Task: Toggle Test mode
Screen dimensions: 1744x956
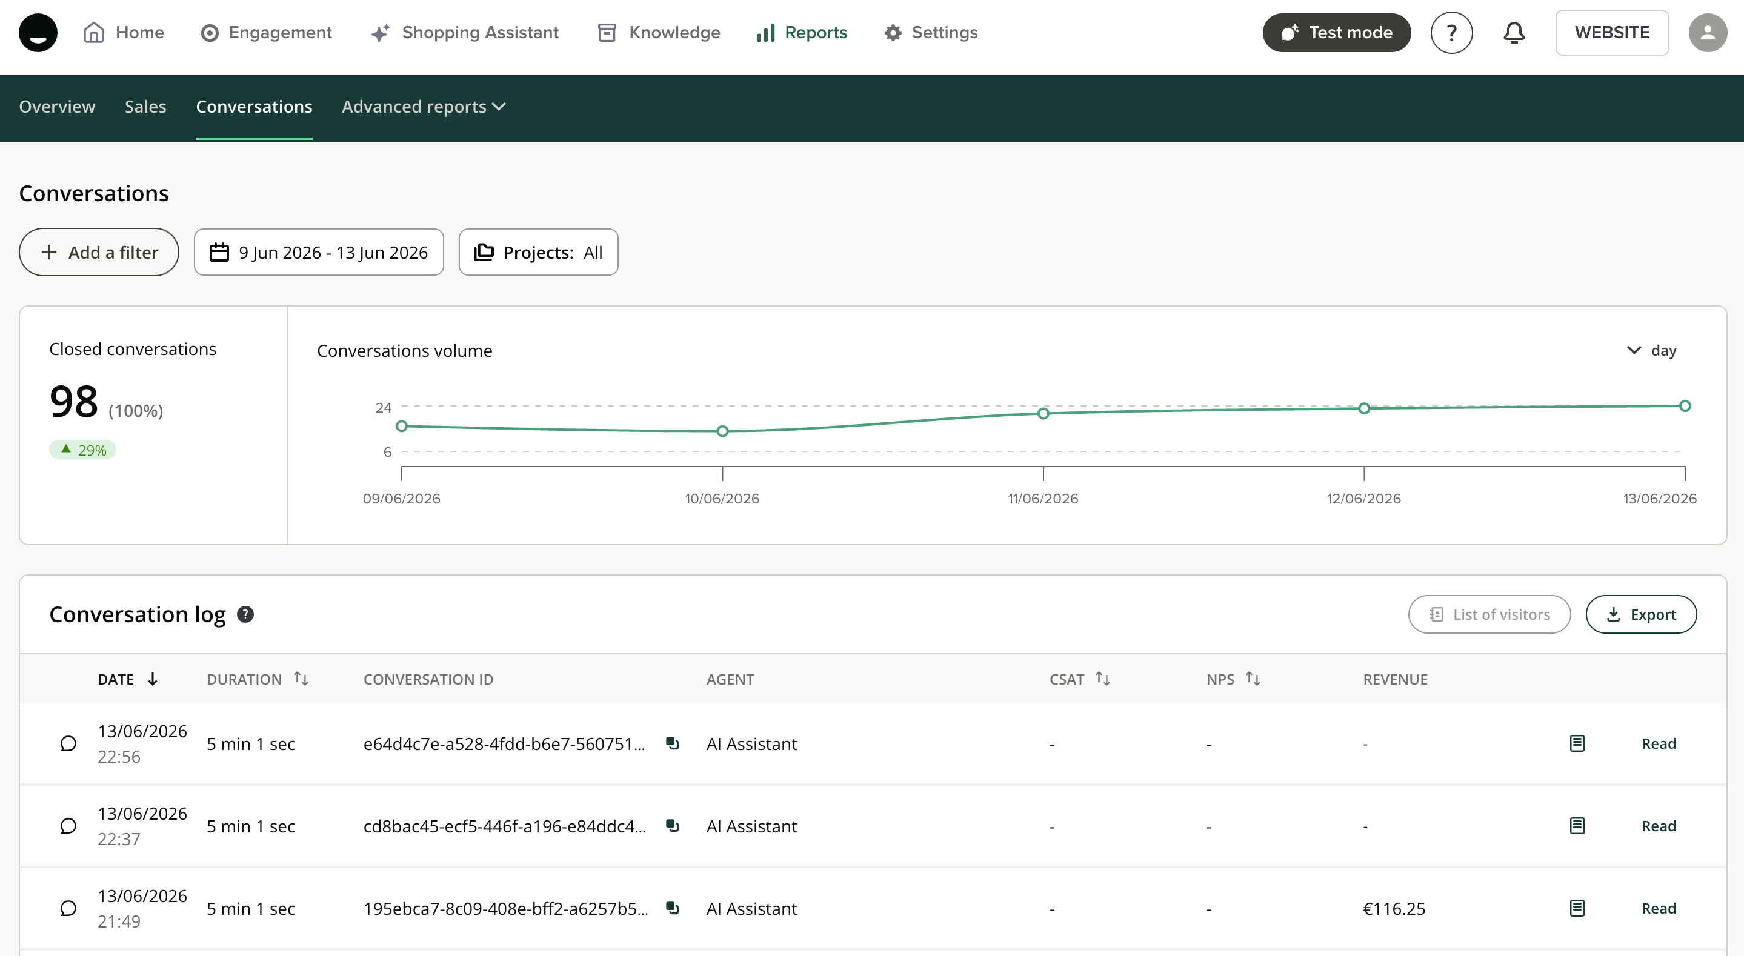Action: (x=1336, y=33)
